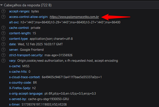Click the accept-ranges header name
This screenshot has width=159, height=107.
pos(19,11)
